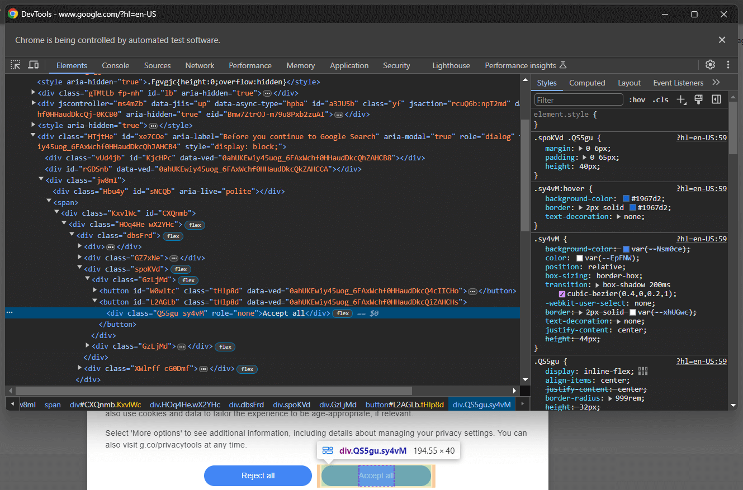
Task: Open the customize DevTools three-dot menu
Action: click(x=728, y=65)
